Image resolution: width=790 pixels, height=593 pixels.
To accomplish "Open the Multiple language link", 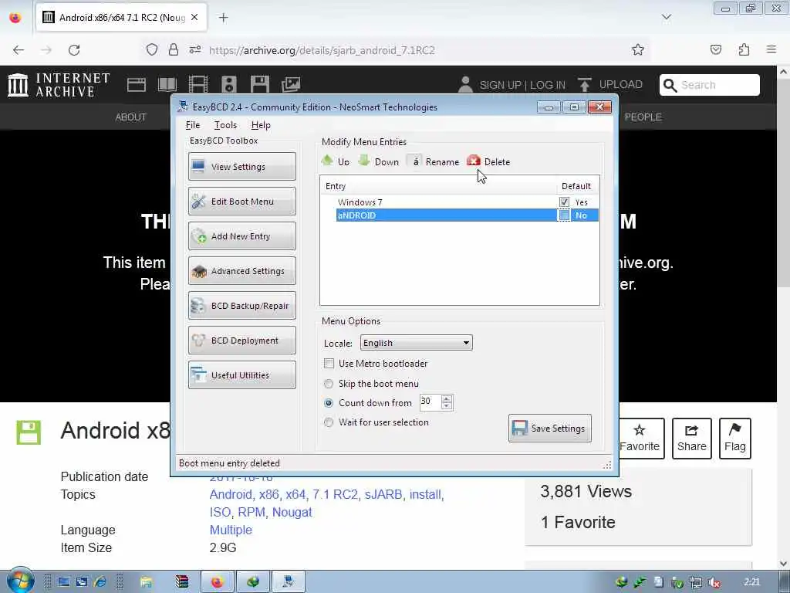I will [x=231, y=530].
